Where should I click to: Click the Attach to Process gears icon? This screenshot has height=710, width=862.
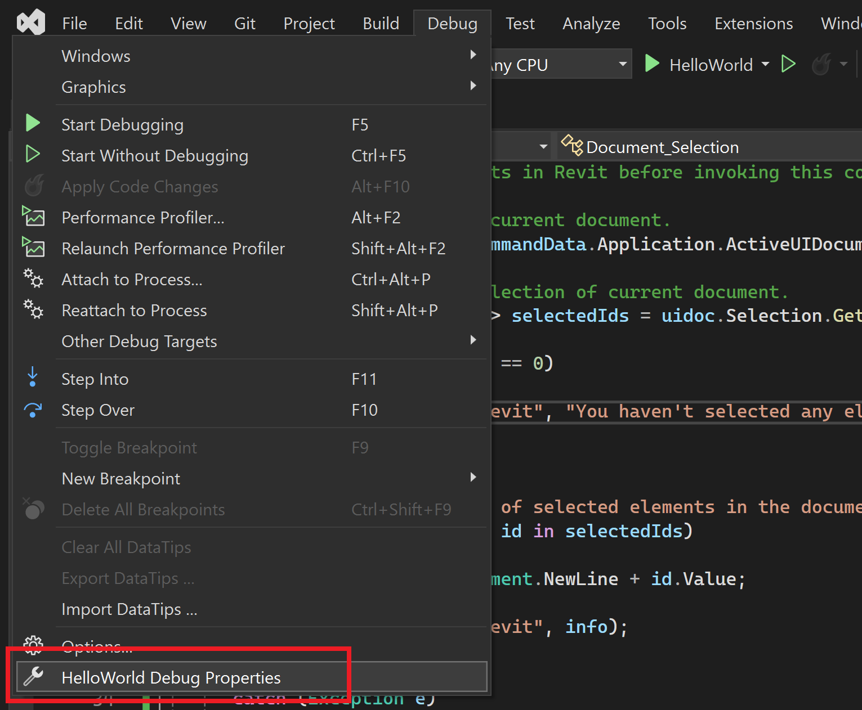coord(33,278)
